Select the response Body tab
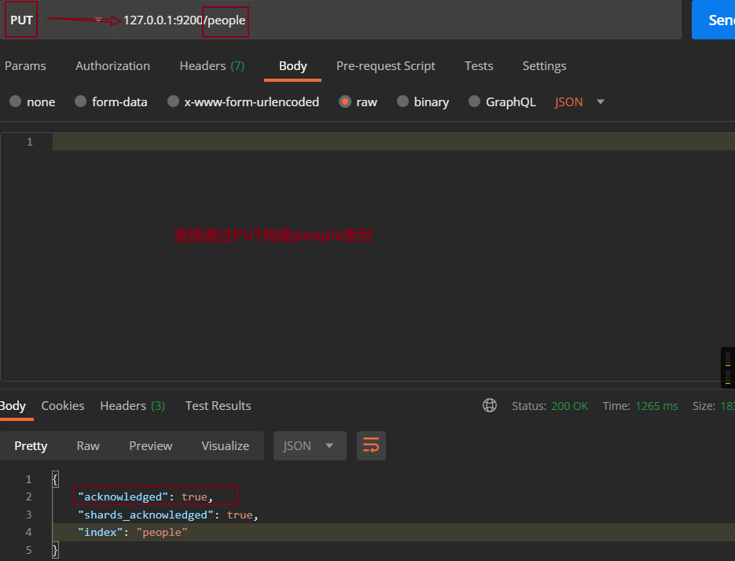This screenshot has height=561, width=735. coord(13,406)
